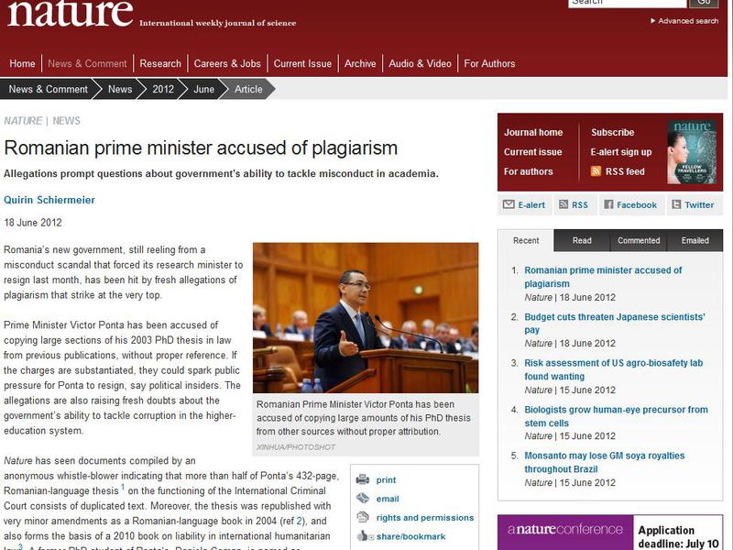Switch to the Commented tab
This screenshot has width=733, height=550.
point(639,240)
